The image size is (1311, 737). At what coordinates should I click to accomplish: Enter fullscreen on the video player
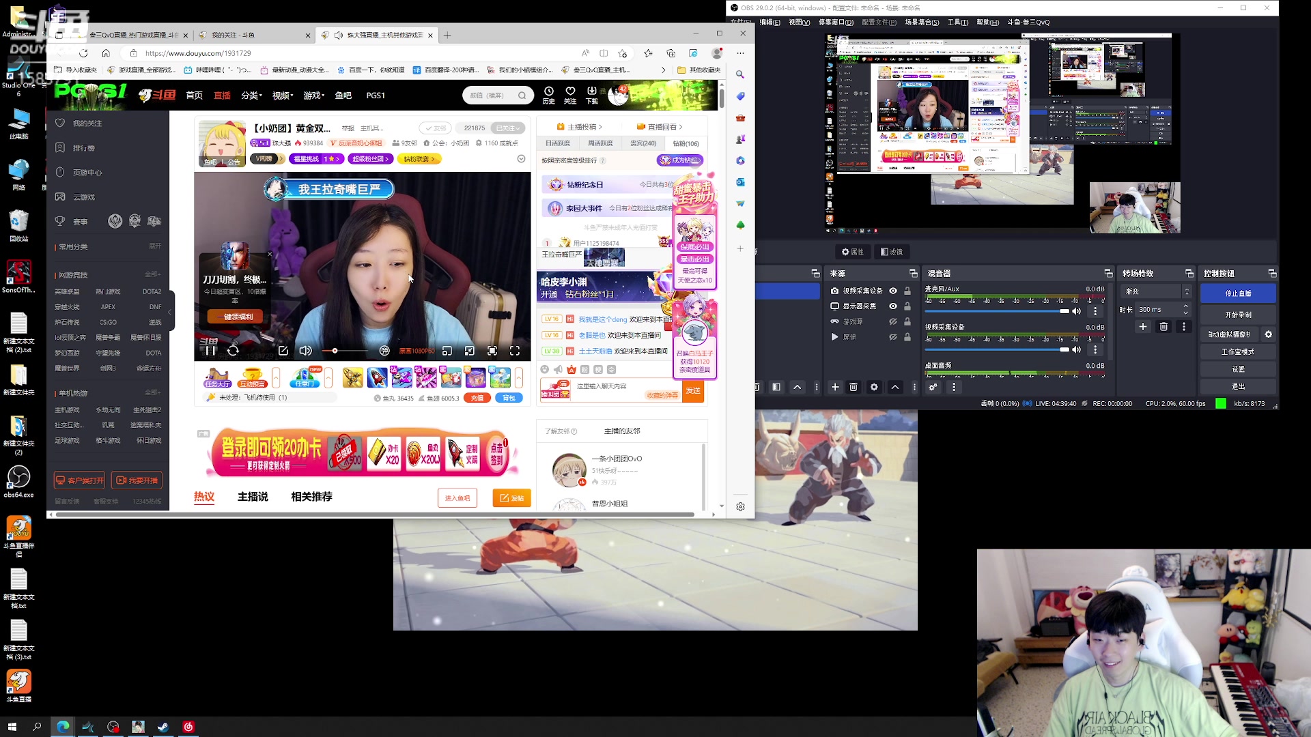click(x=515, y=351)
